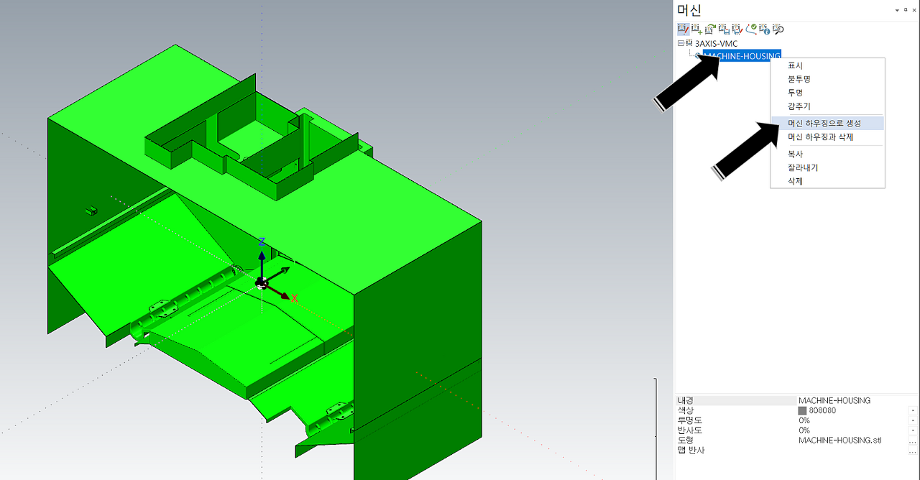Viewport: 920px width, 480px height.
Task: Click the toolpath verify icon with green check
Action: coord(751,29)
